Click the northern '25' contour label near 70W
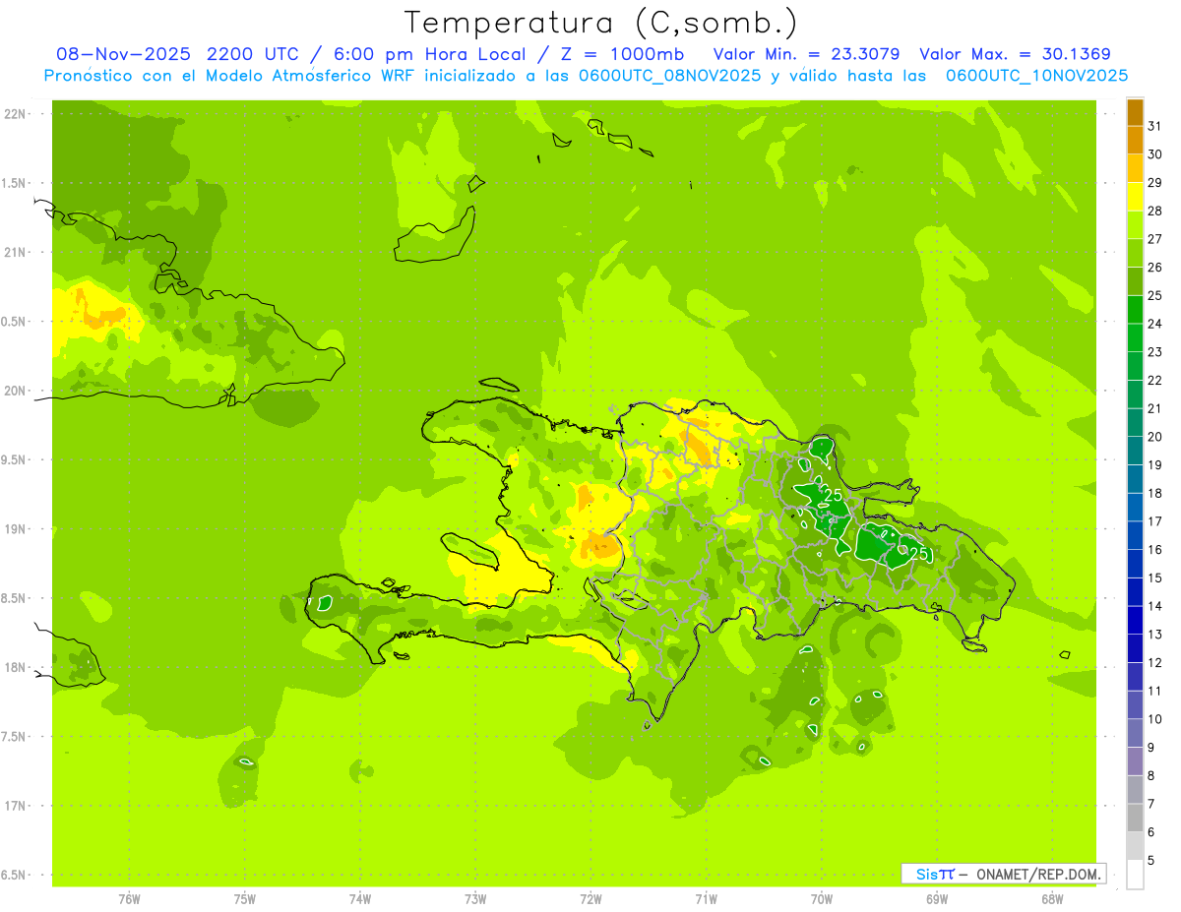The image size is (1181, 912). 833,495
